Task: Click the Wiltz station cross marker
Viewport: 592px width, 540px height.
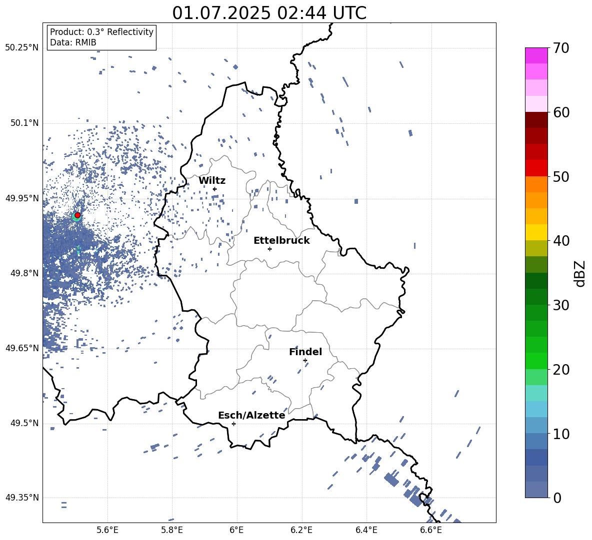Action: click(x=215, y=189)
